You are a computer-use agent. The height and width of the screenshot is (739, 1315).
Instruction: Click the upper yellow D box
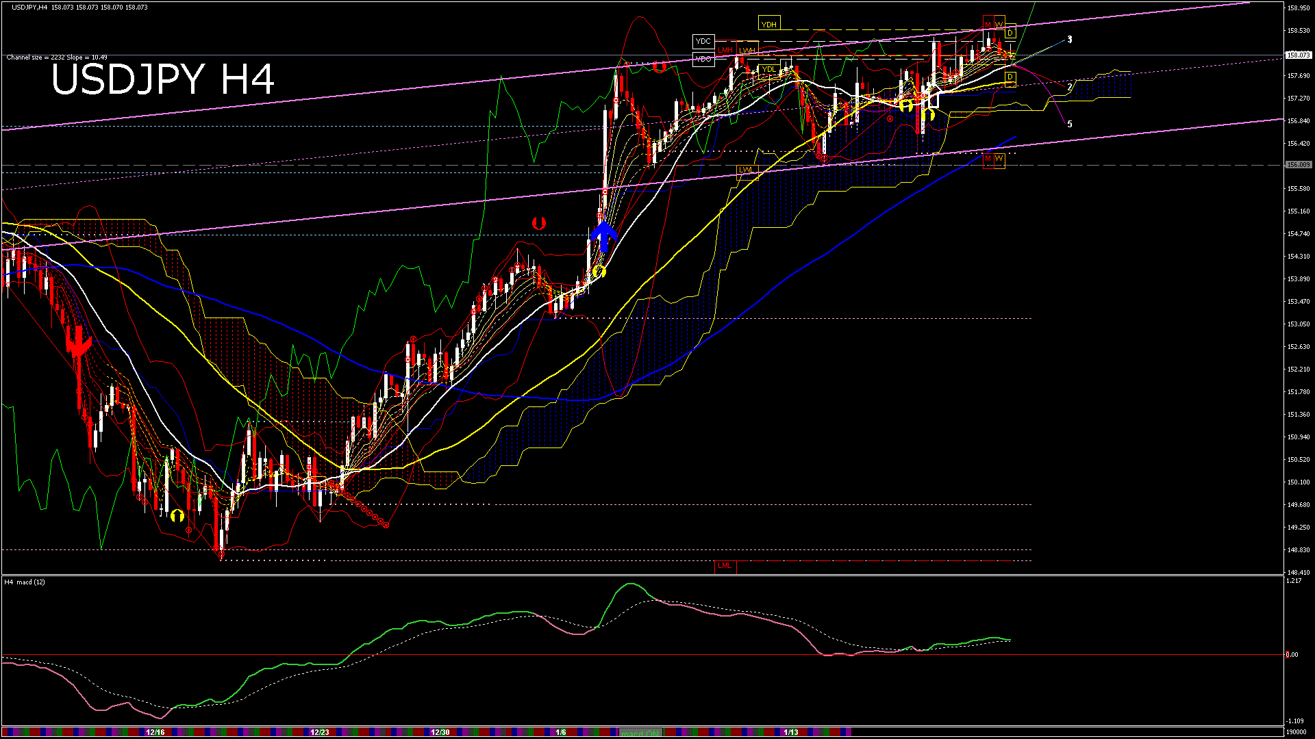coord(1010,34)
